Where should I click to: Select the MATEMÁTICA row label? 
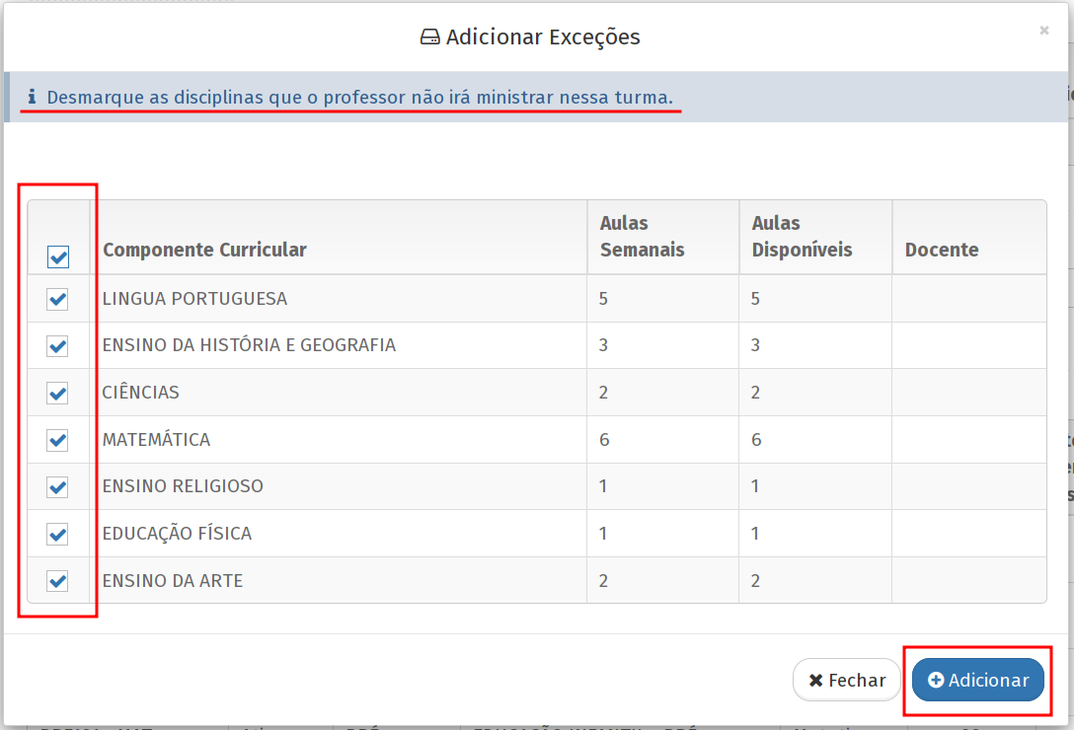coord(156,440)
